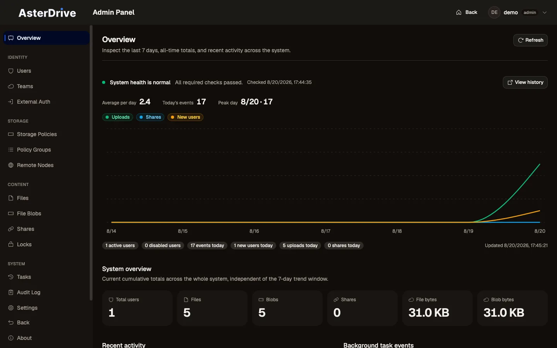Click the Blob bytes cloud icon

486,300
